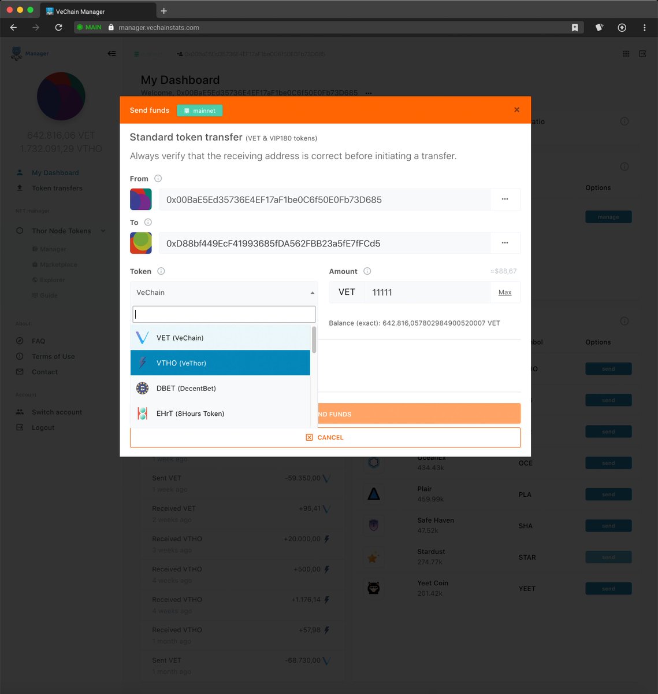This screenshot has height=694, width=658.
Task: Click the token search box
Action: click(x=224, y=315)
